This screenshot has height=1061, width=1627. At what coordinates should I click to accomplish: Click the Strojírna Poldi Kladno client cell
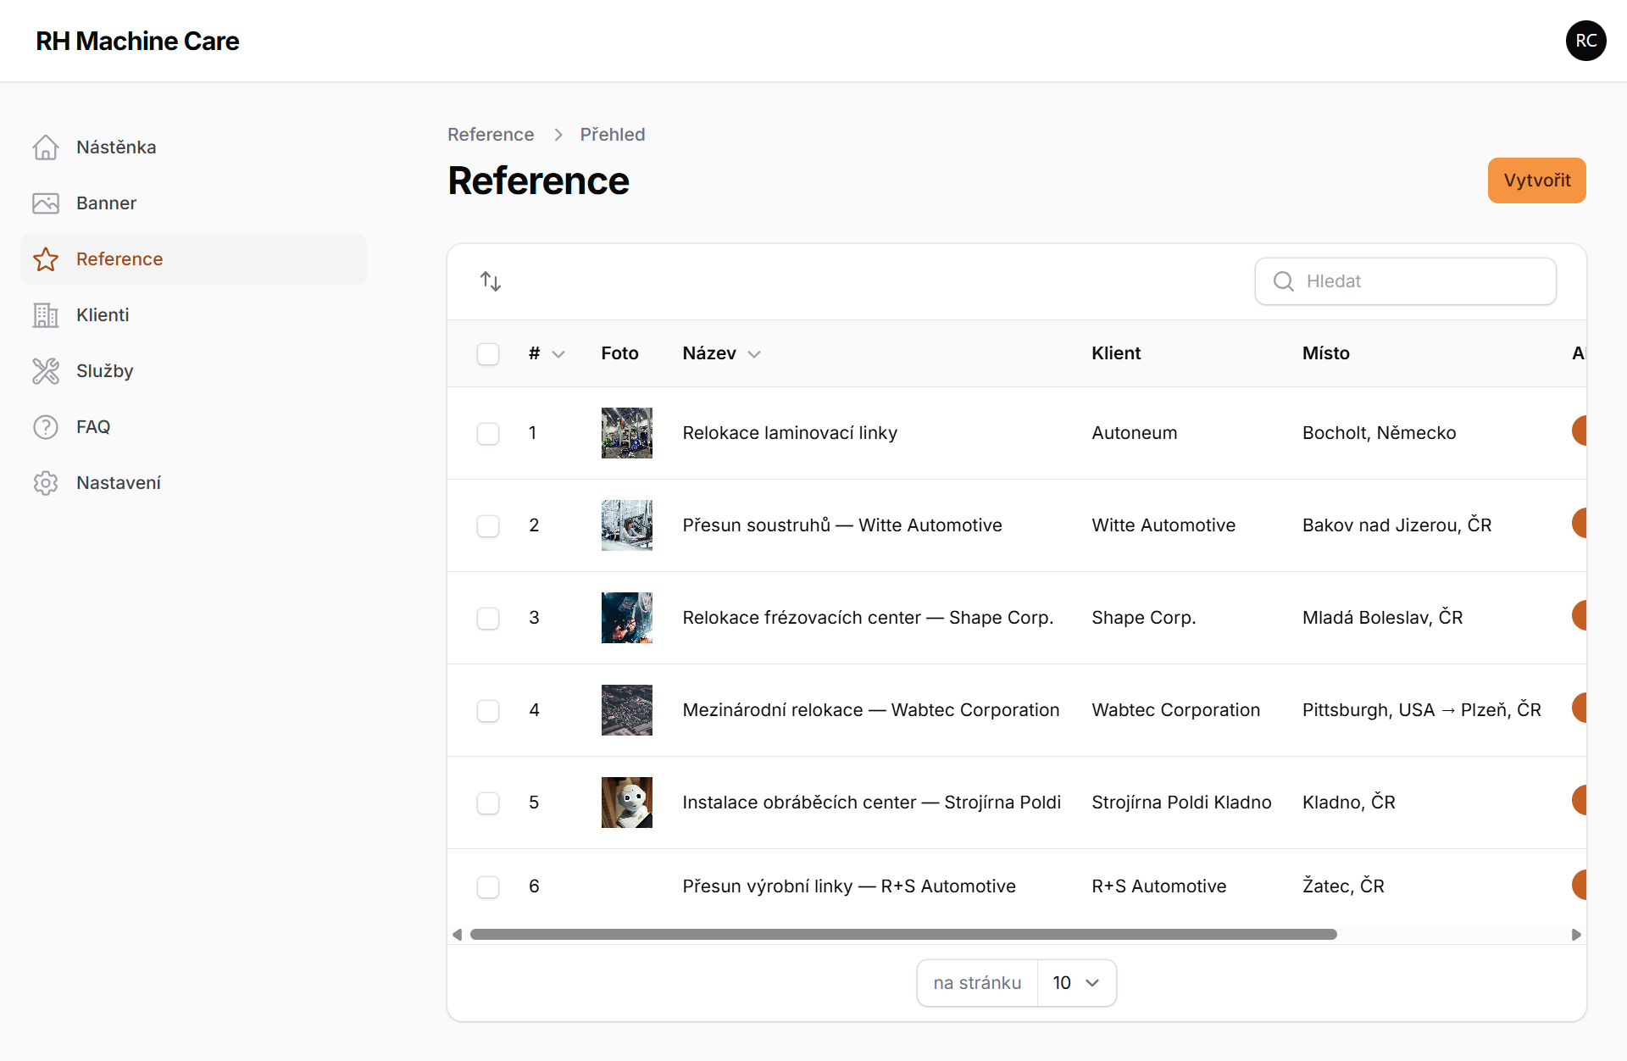point(1181,803)
